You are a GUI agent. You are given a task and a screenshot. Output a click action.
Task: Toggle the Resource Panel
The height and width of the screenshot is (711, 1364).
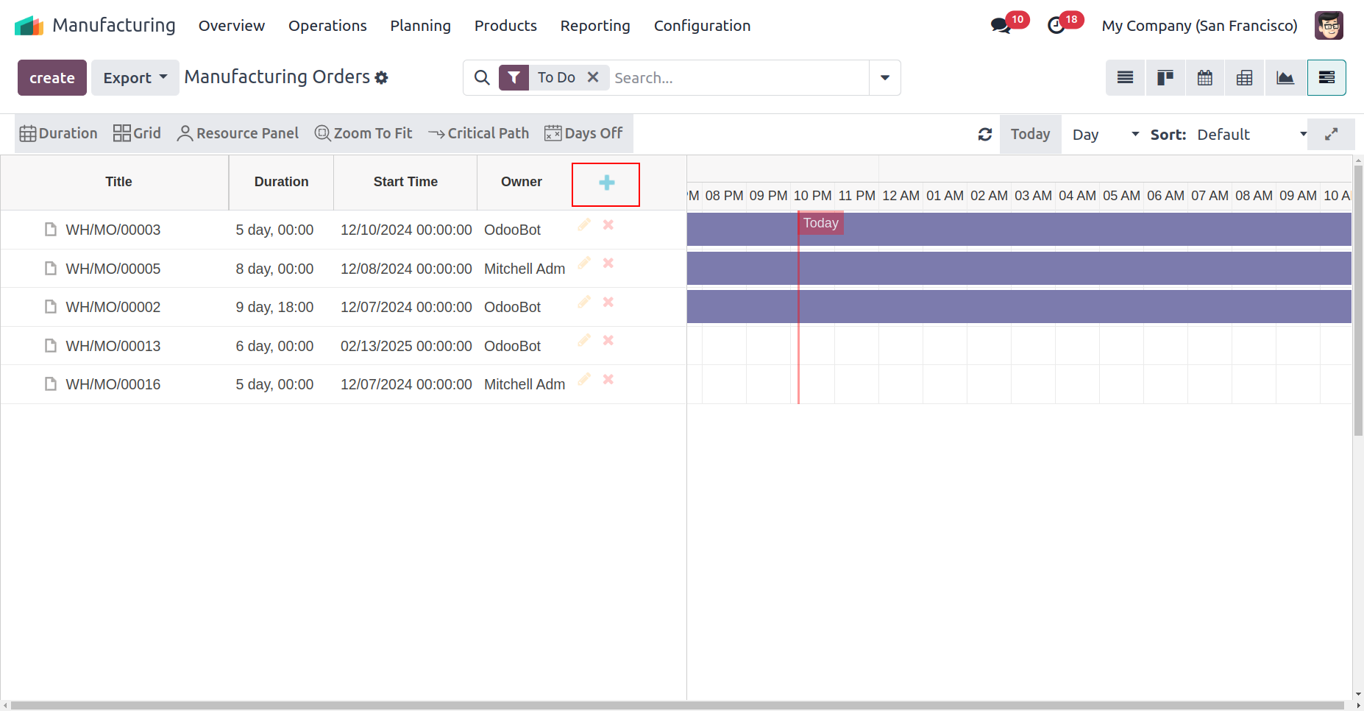tap(238, 133)
